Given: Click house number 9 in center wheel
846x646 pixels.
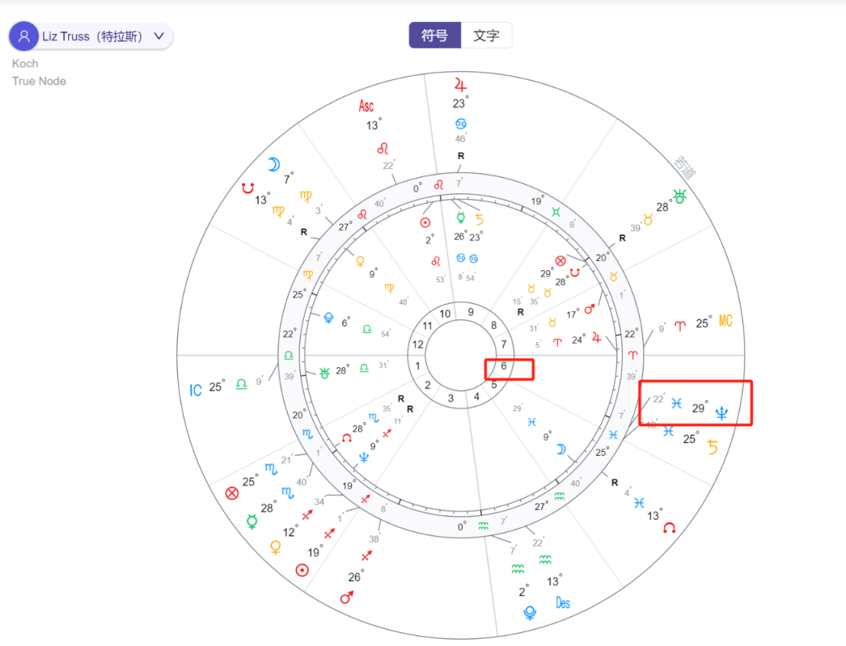Looking at the screenshot, I should [x=471, y=312].
